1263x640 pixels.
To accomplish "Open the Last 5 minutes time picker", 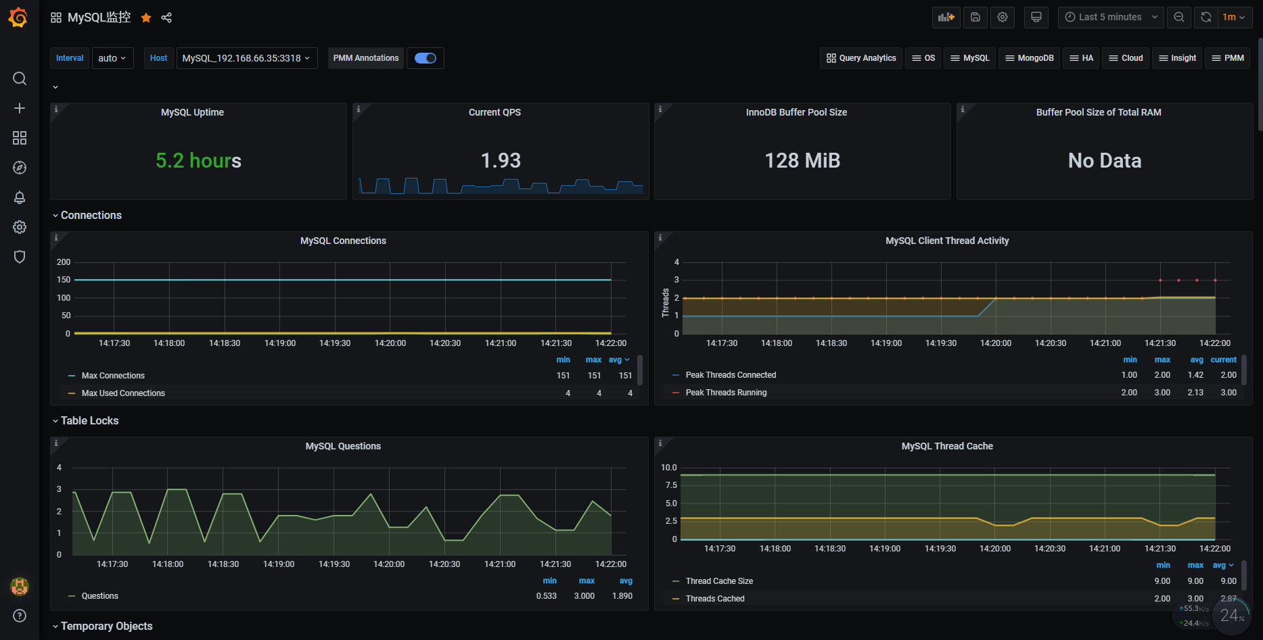I will point(1111,18).
